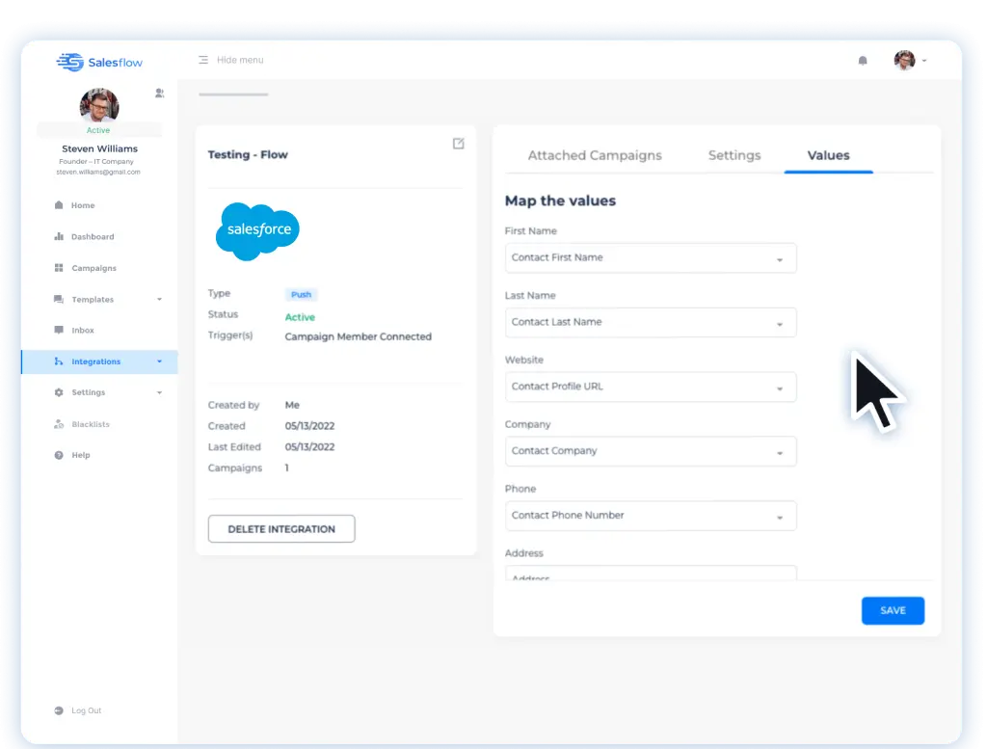Screen dimensions: 987x749
Task: Click the Active status text
Action: point(300,317)
